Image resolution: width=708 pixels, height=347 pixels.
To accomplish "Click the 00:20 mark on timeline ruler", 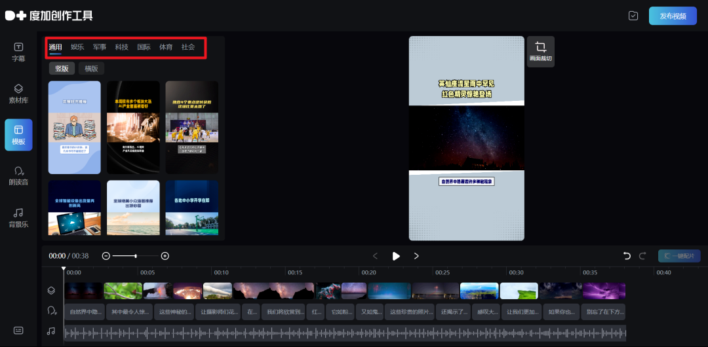I will click(369, 272).
